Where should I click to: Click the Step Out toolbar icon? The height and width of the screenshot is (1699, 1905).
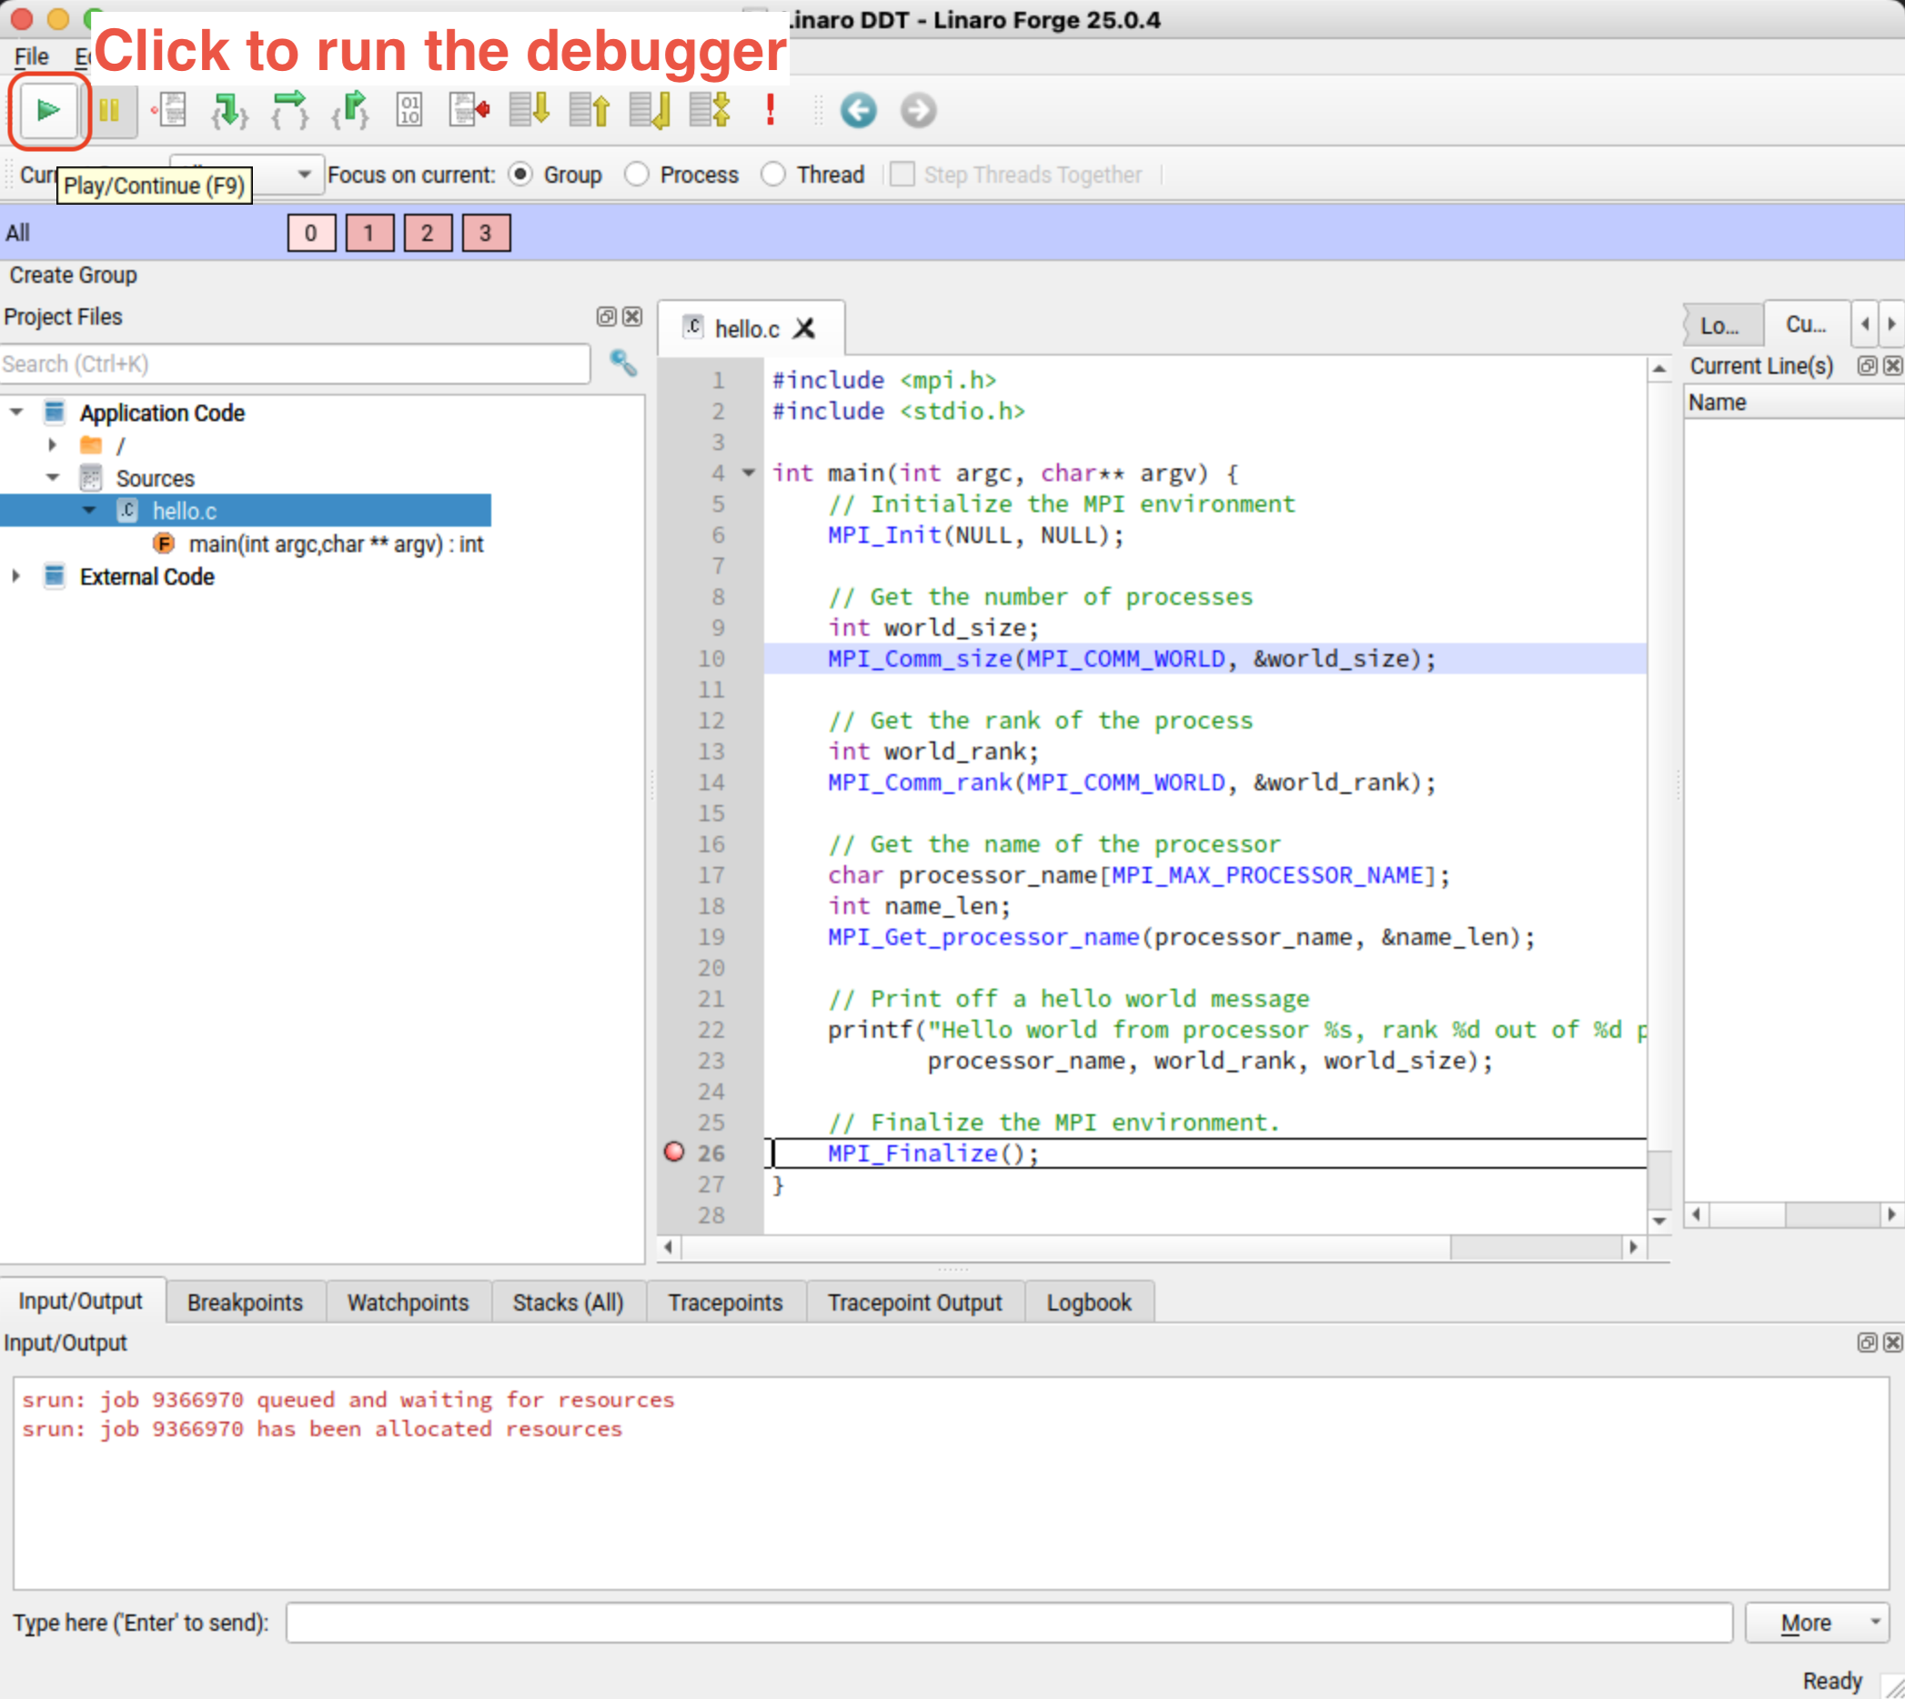pyautogui.click(x=350, y=110)
